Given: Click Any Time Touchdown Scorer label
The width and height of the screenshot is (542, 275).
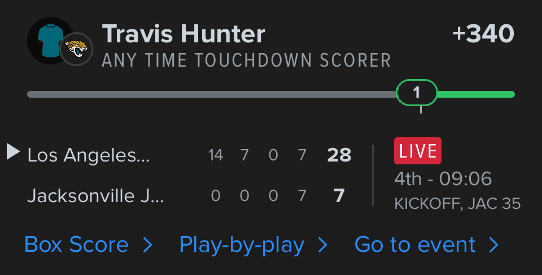Looking at the screenshot, I should [x=246, y=60].
